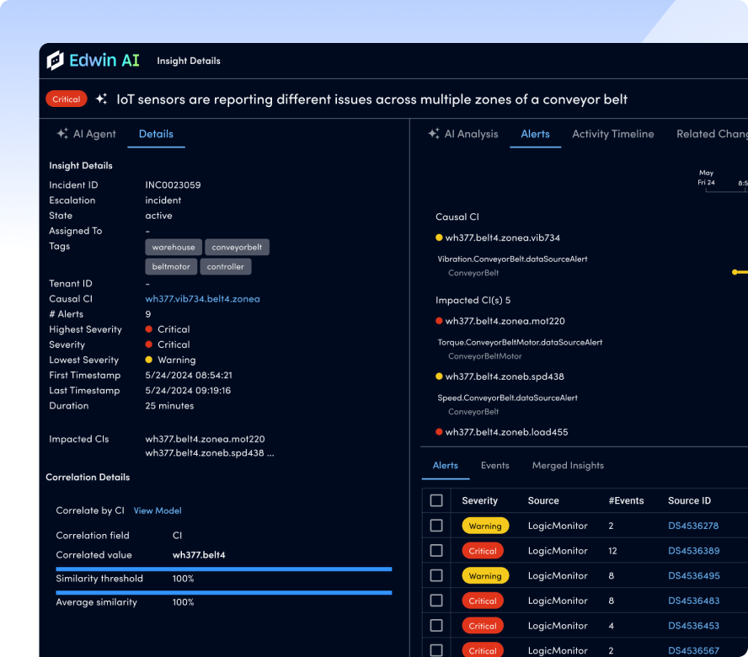Open the AI Agent tab
The height and width of the screenshot is (657, 748).
point(87,134)
